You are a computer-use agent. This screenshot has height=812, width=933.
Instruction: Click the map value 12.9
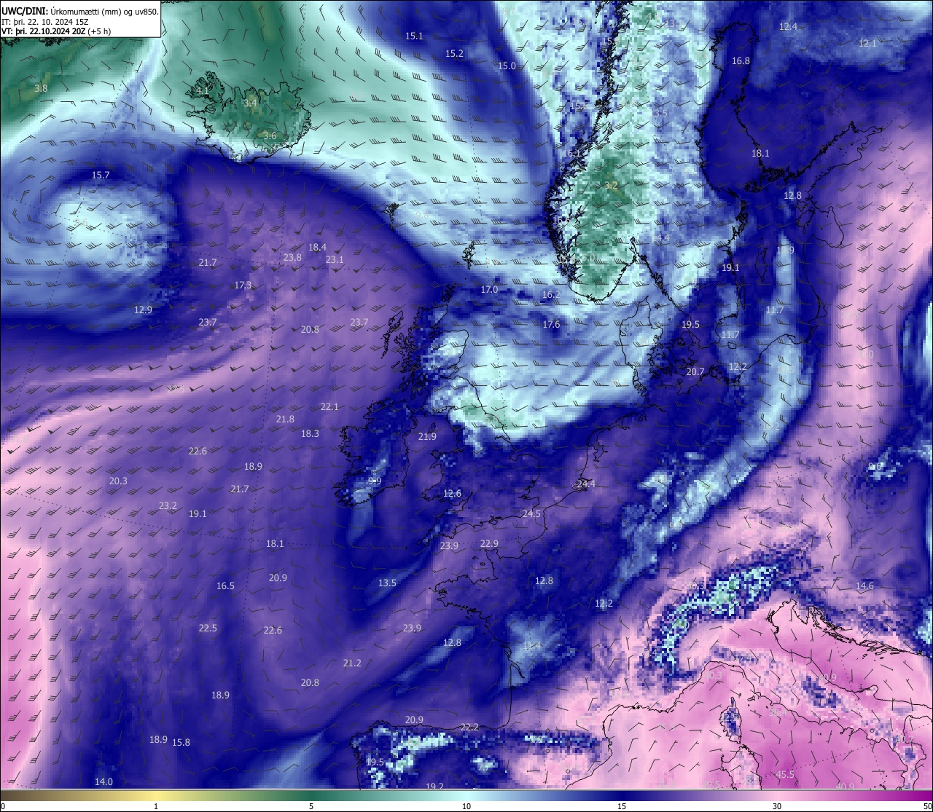tap(143, 310)
